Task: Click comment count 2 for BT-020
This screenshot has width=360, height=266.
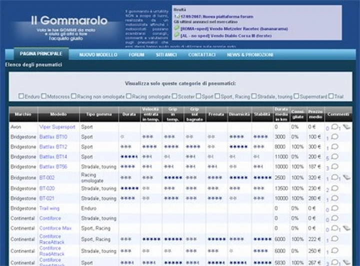Action: tap(327, 190)
